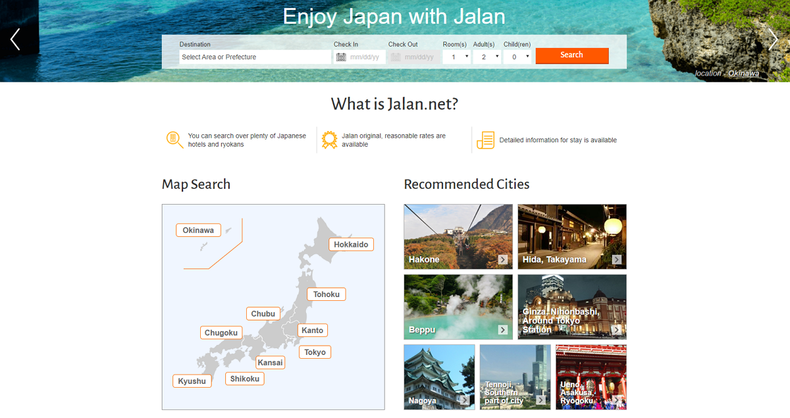Click the arrow icon on Ginza, Nihonbashi card
790x418 pixels.
click(x=617, y=330)
